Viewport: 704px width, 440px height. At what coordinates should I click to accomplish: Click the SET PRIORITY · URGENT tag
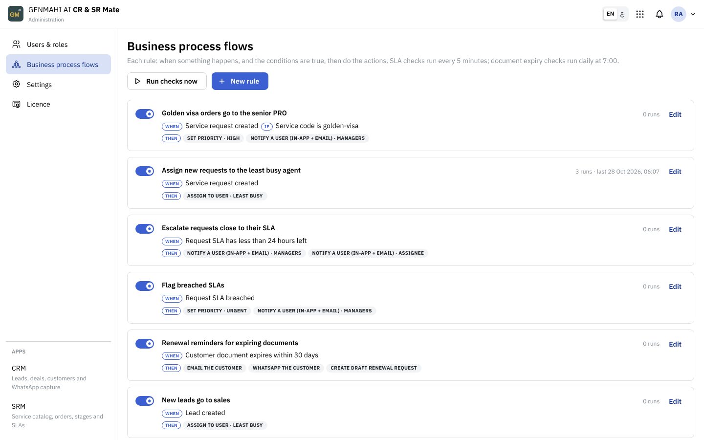pos(217,311)
